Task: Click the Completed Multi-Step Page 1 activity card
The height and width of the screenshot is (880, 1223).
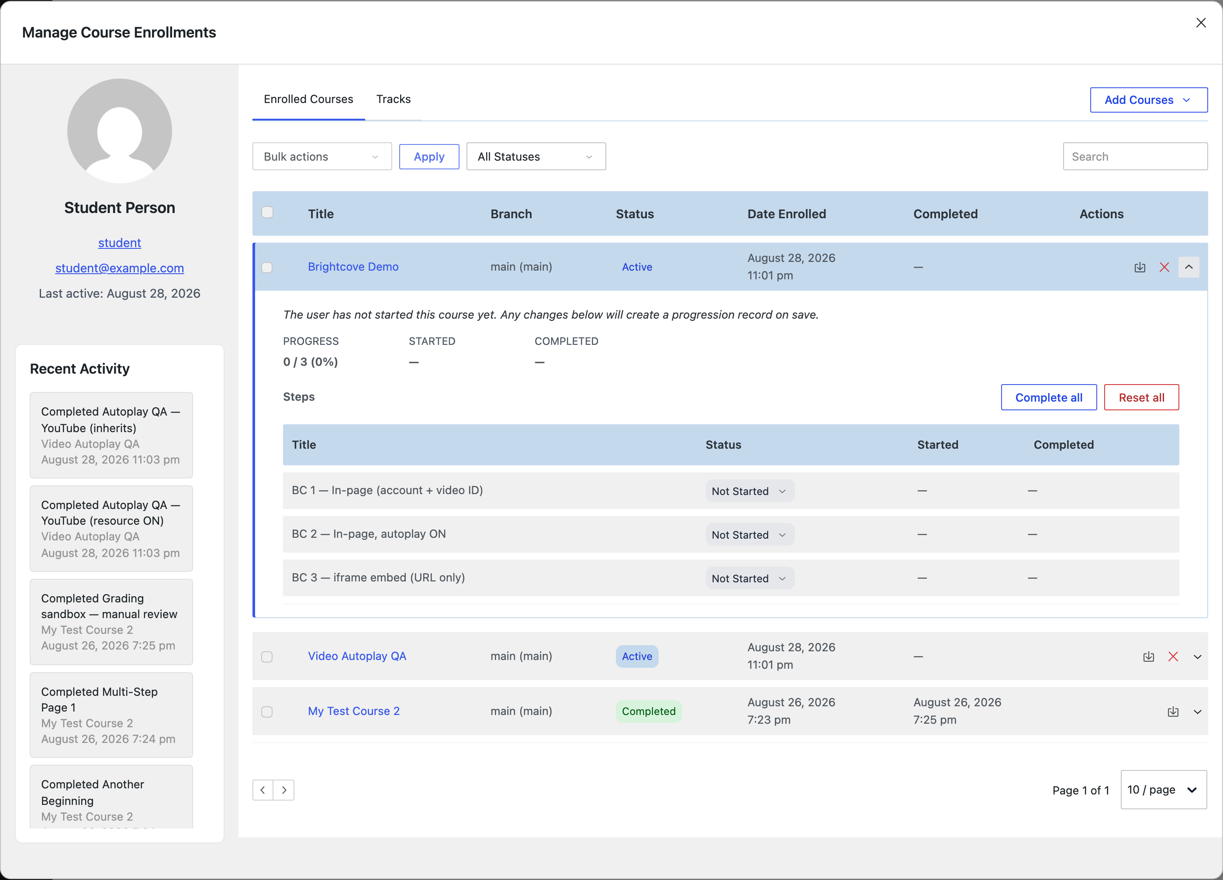Action: (111, 715)
